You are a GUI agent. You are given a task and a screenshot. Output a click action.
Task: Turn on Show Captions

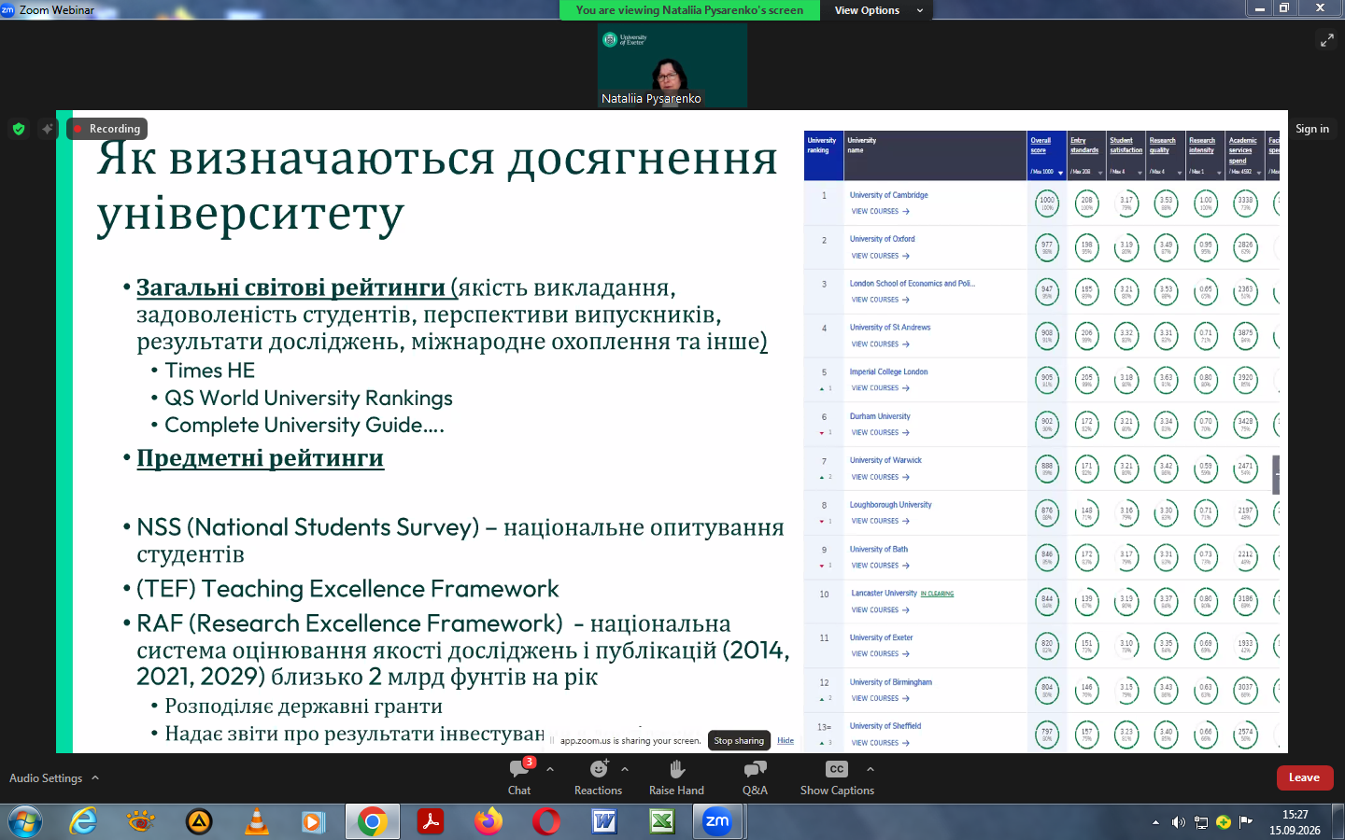837,777
